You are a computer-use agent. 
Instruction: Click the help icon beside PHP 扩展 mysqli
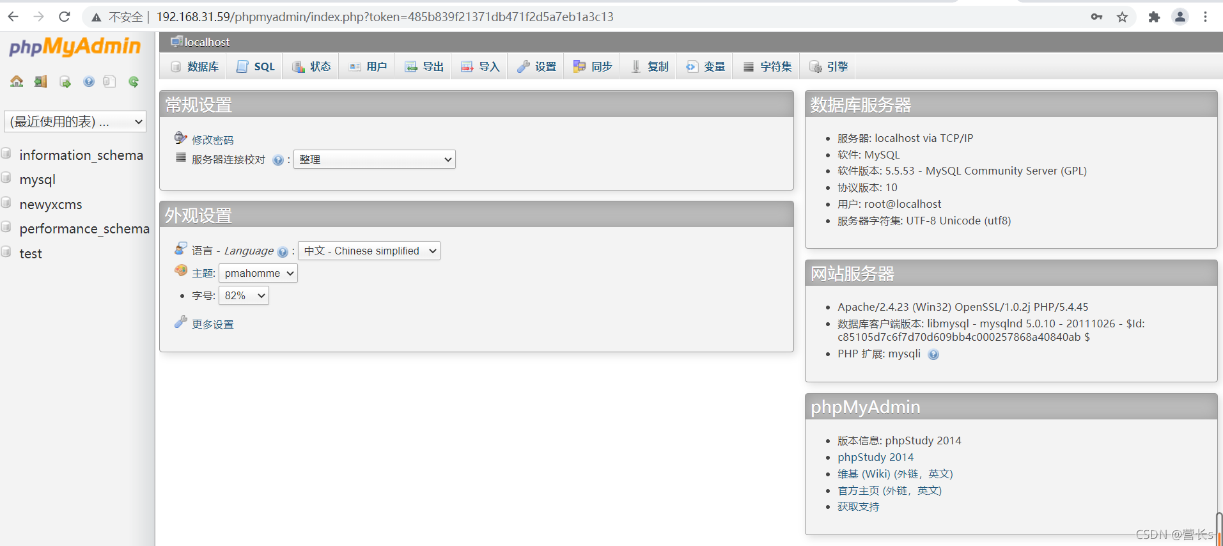click(933, 355)
